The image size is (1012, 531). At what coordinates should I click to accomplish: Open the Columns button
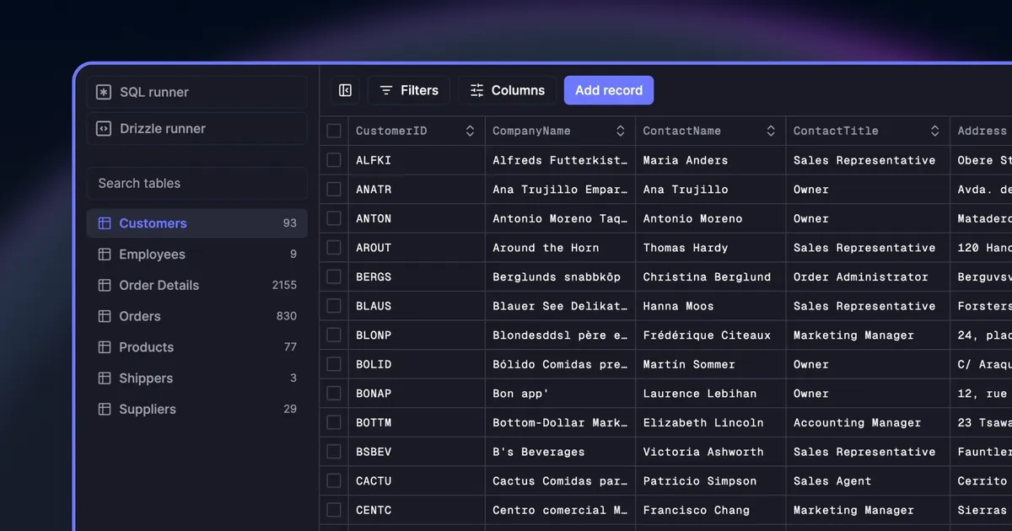coord(508,90)
